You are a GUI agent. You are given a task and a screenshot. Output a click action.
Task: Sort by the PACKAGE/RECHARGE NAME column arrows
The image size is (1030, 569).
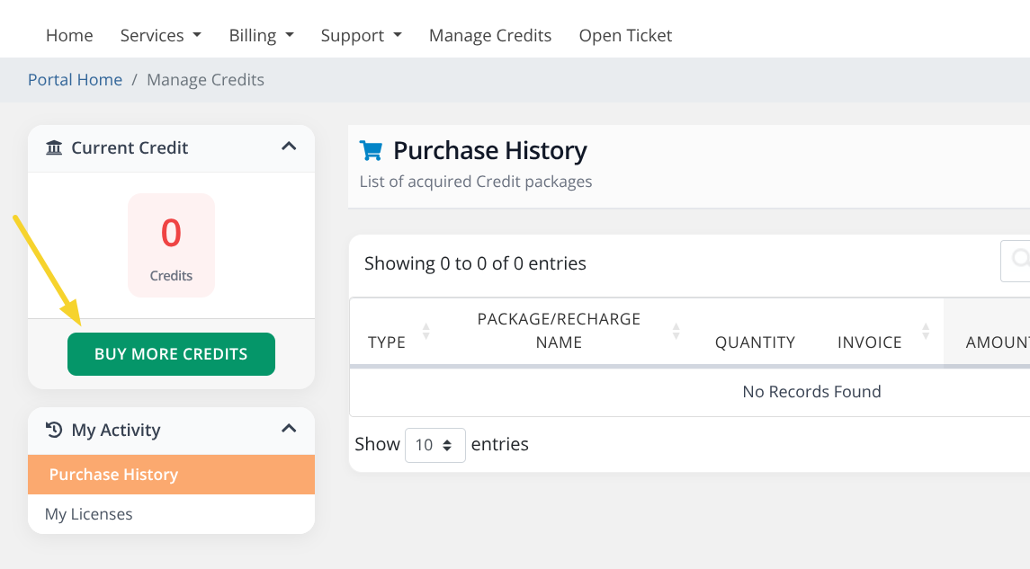pyautogui.click(x=676, y=331)
